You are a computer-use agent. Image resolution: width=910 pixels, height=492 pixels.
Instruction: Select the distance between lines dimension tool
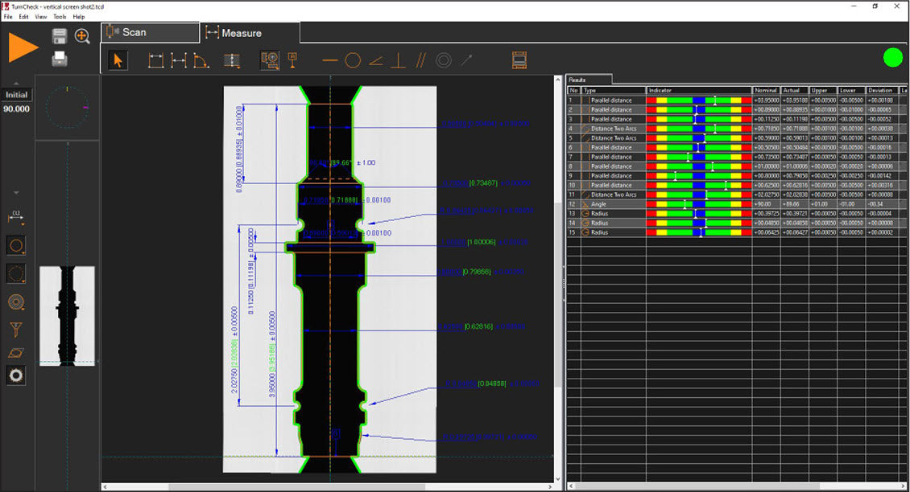click(179, 60)
